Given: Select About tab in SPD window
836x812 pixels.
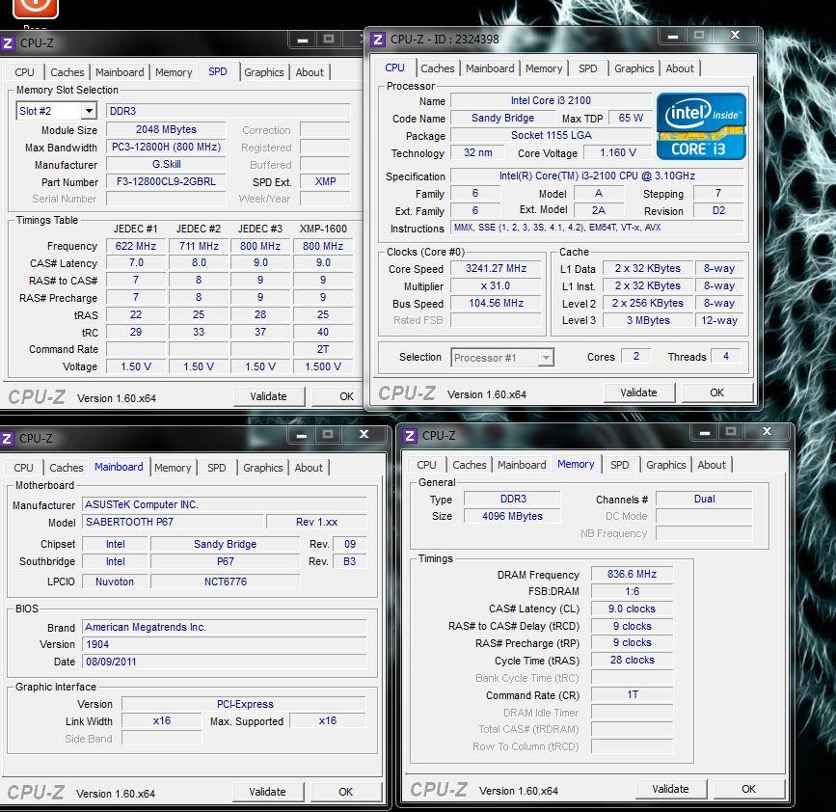Looking at the screenshot, I should (310, 72).
